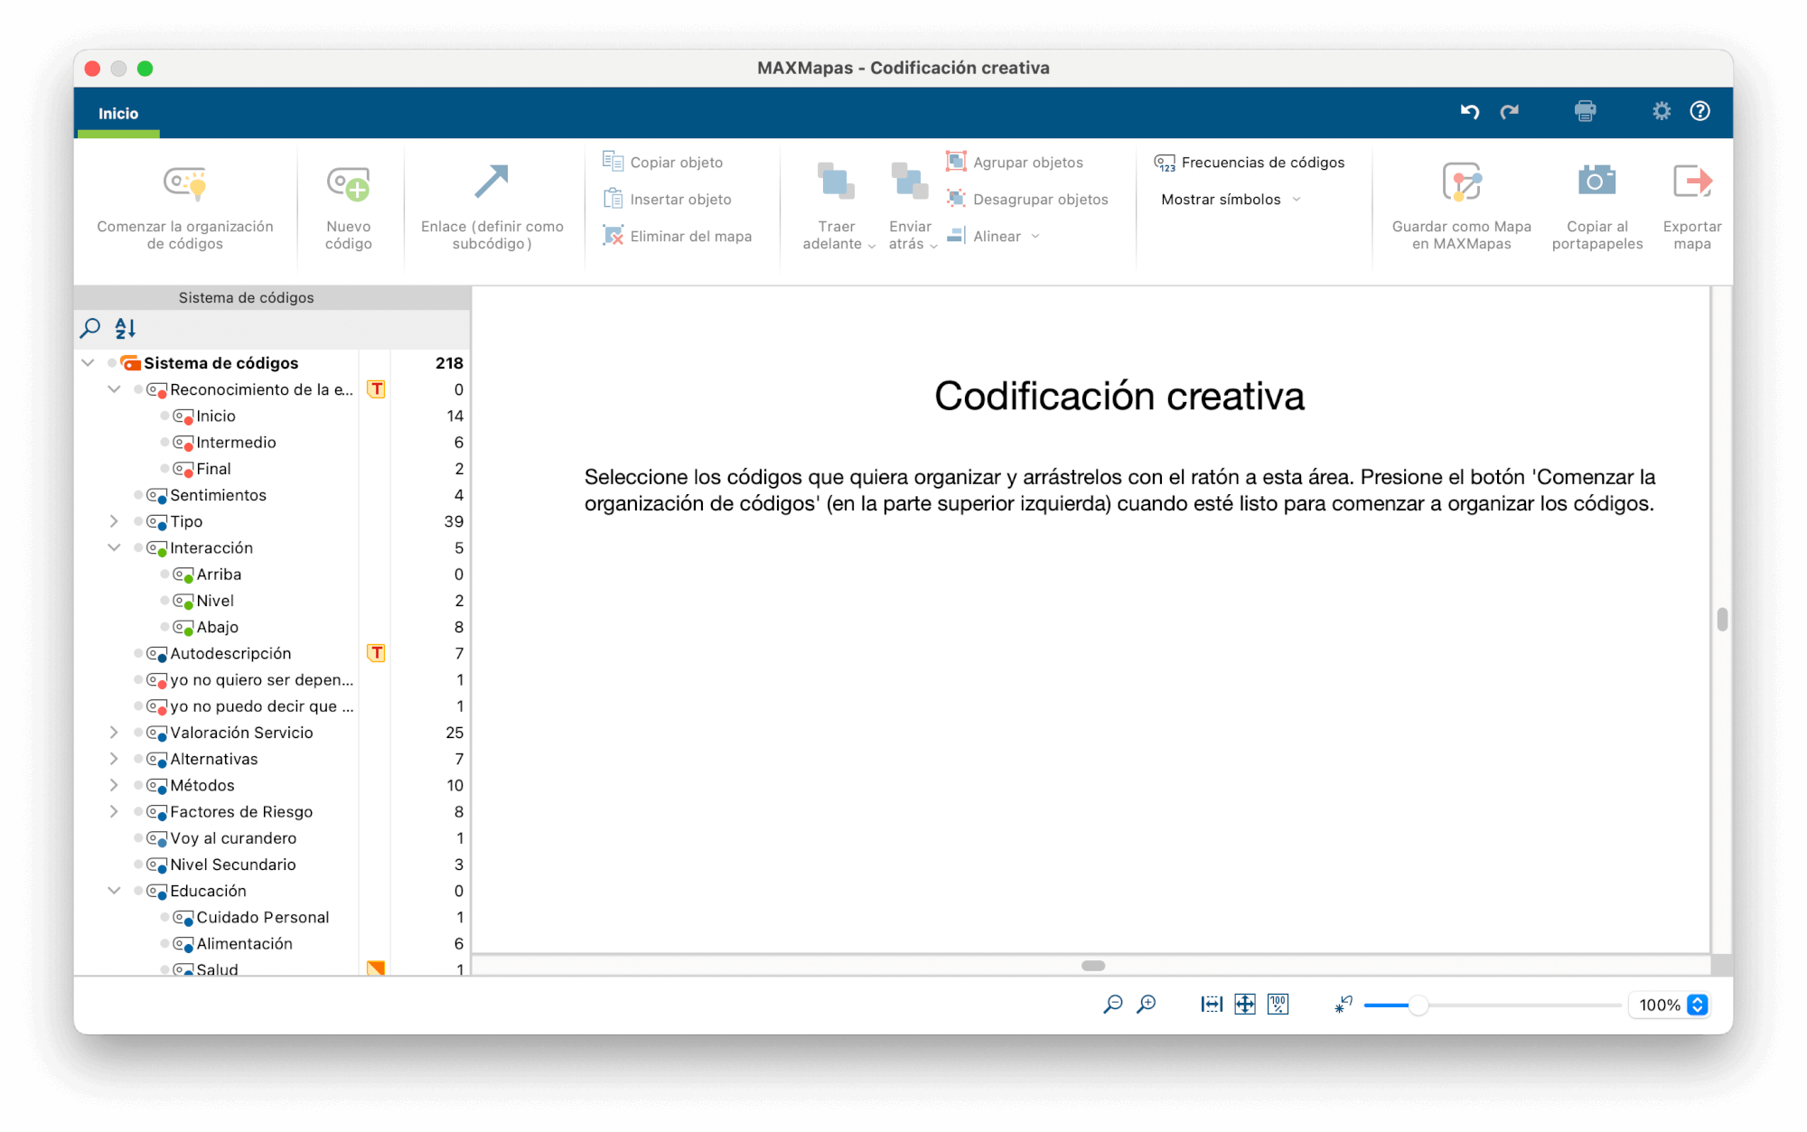1807x1132 pixels.
Task: Select the Nivel code under Interacción
Action: pos(215,600)
